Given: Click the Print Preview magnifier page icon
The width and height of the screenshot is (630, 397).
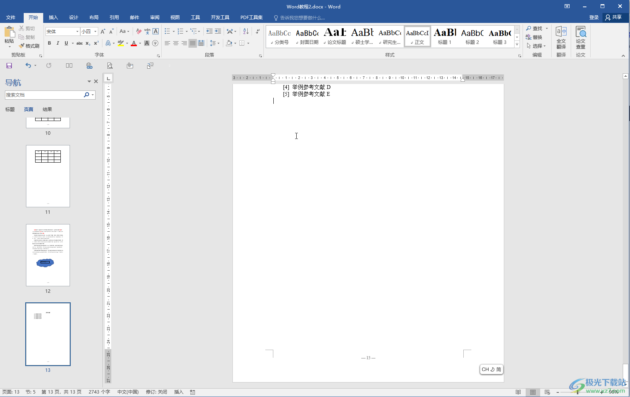Looking at the screenshot, I should 110,66.
